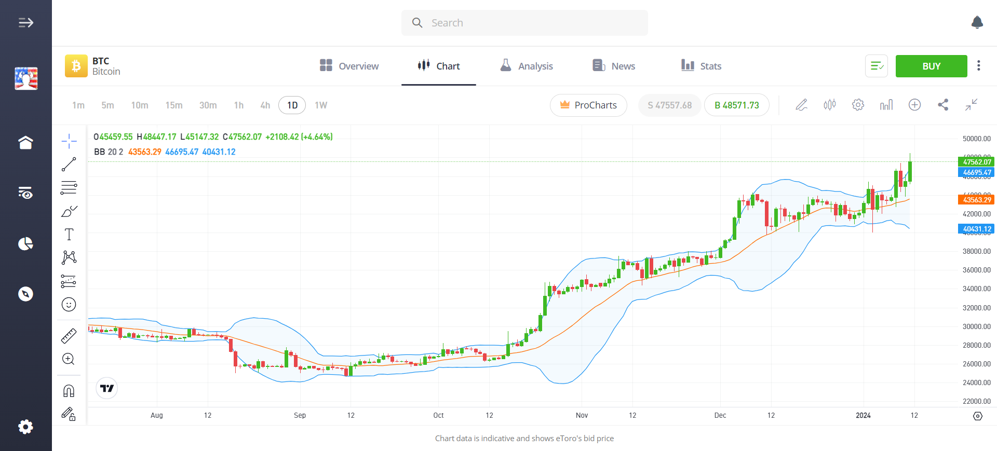Click the upper band label 46695.47
This screenshot has width=997, height=451.
[x=976, y=172]
